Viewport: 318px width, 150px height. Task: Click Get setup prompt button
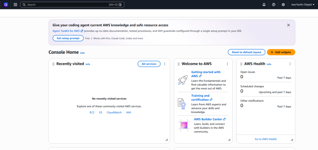(68, 38)
